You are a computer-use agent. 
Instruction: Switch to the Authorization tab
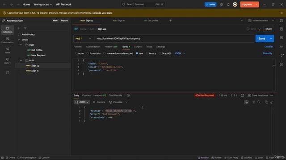[x=93, y=47]
